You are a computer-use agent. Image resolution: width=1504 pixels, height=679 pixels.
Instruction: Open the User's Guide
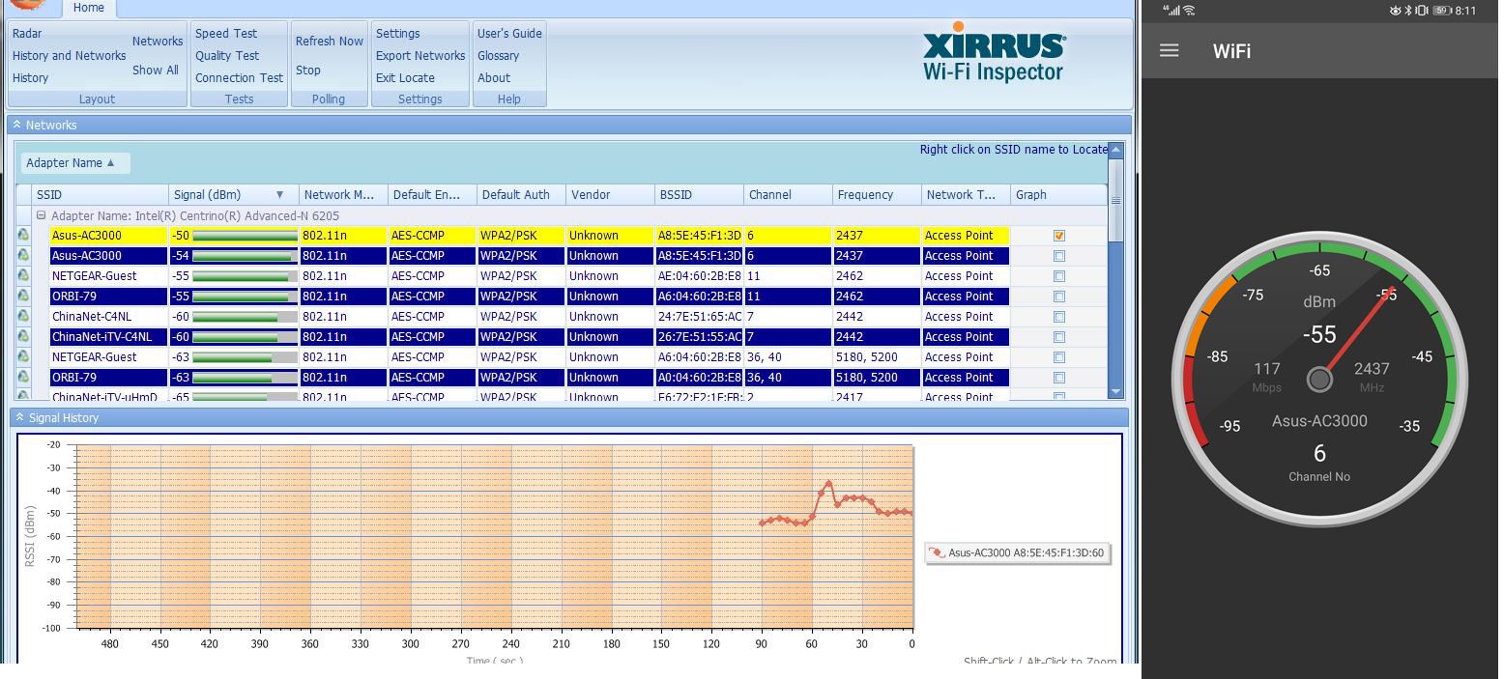pos(509,33)
